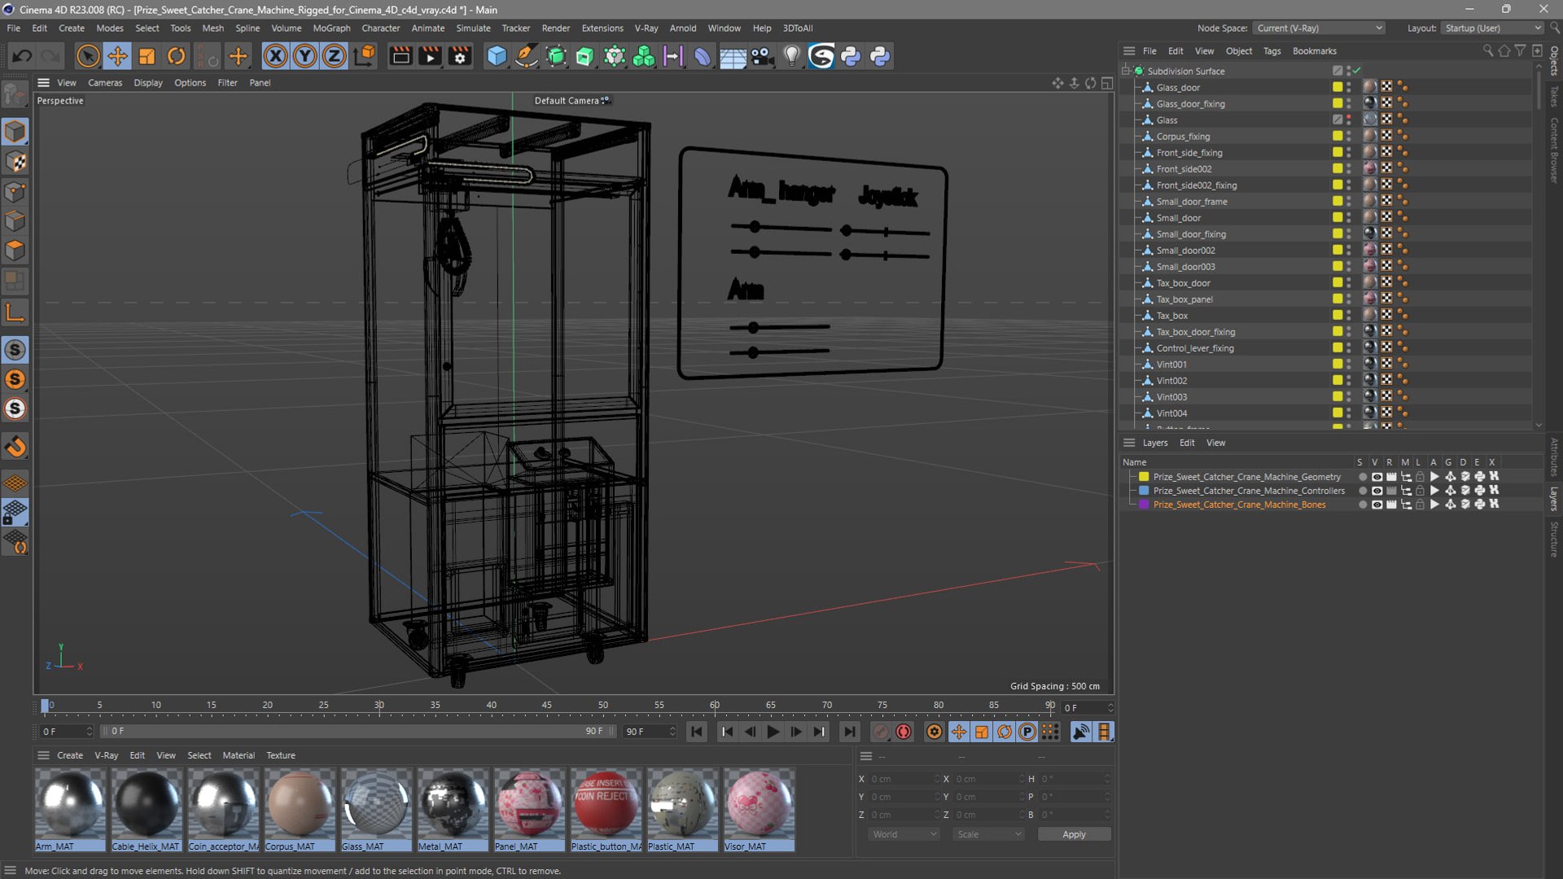This screenshot has width=1563, height=879.
Task: Open Edit Render Settings icon
Action: tap(460, 56)
